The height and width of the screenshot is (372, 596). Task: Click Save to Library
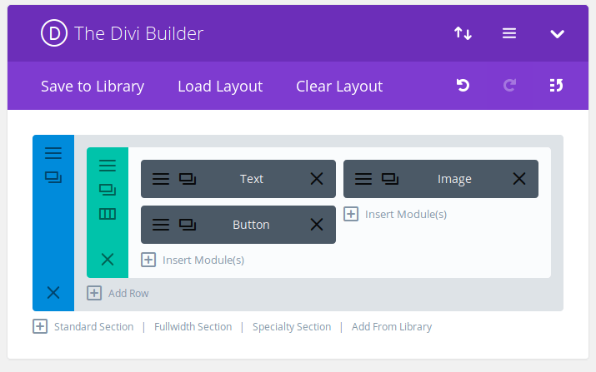coord(93,87)
